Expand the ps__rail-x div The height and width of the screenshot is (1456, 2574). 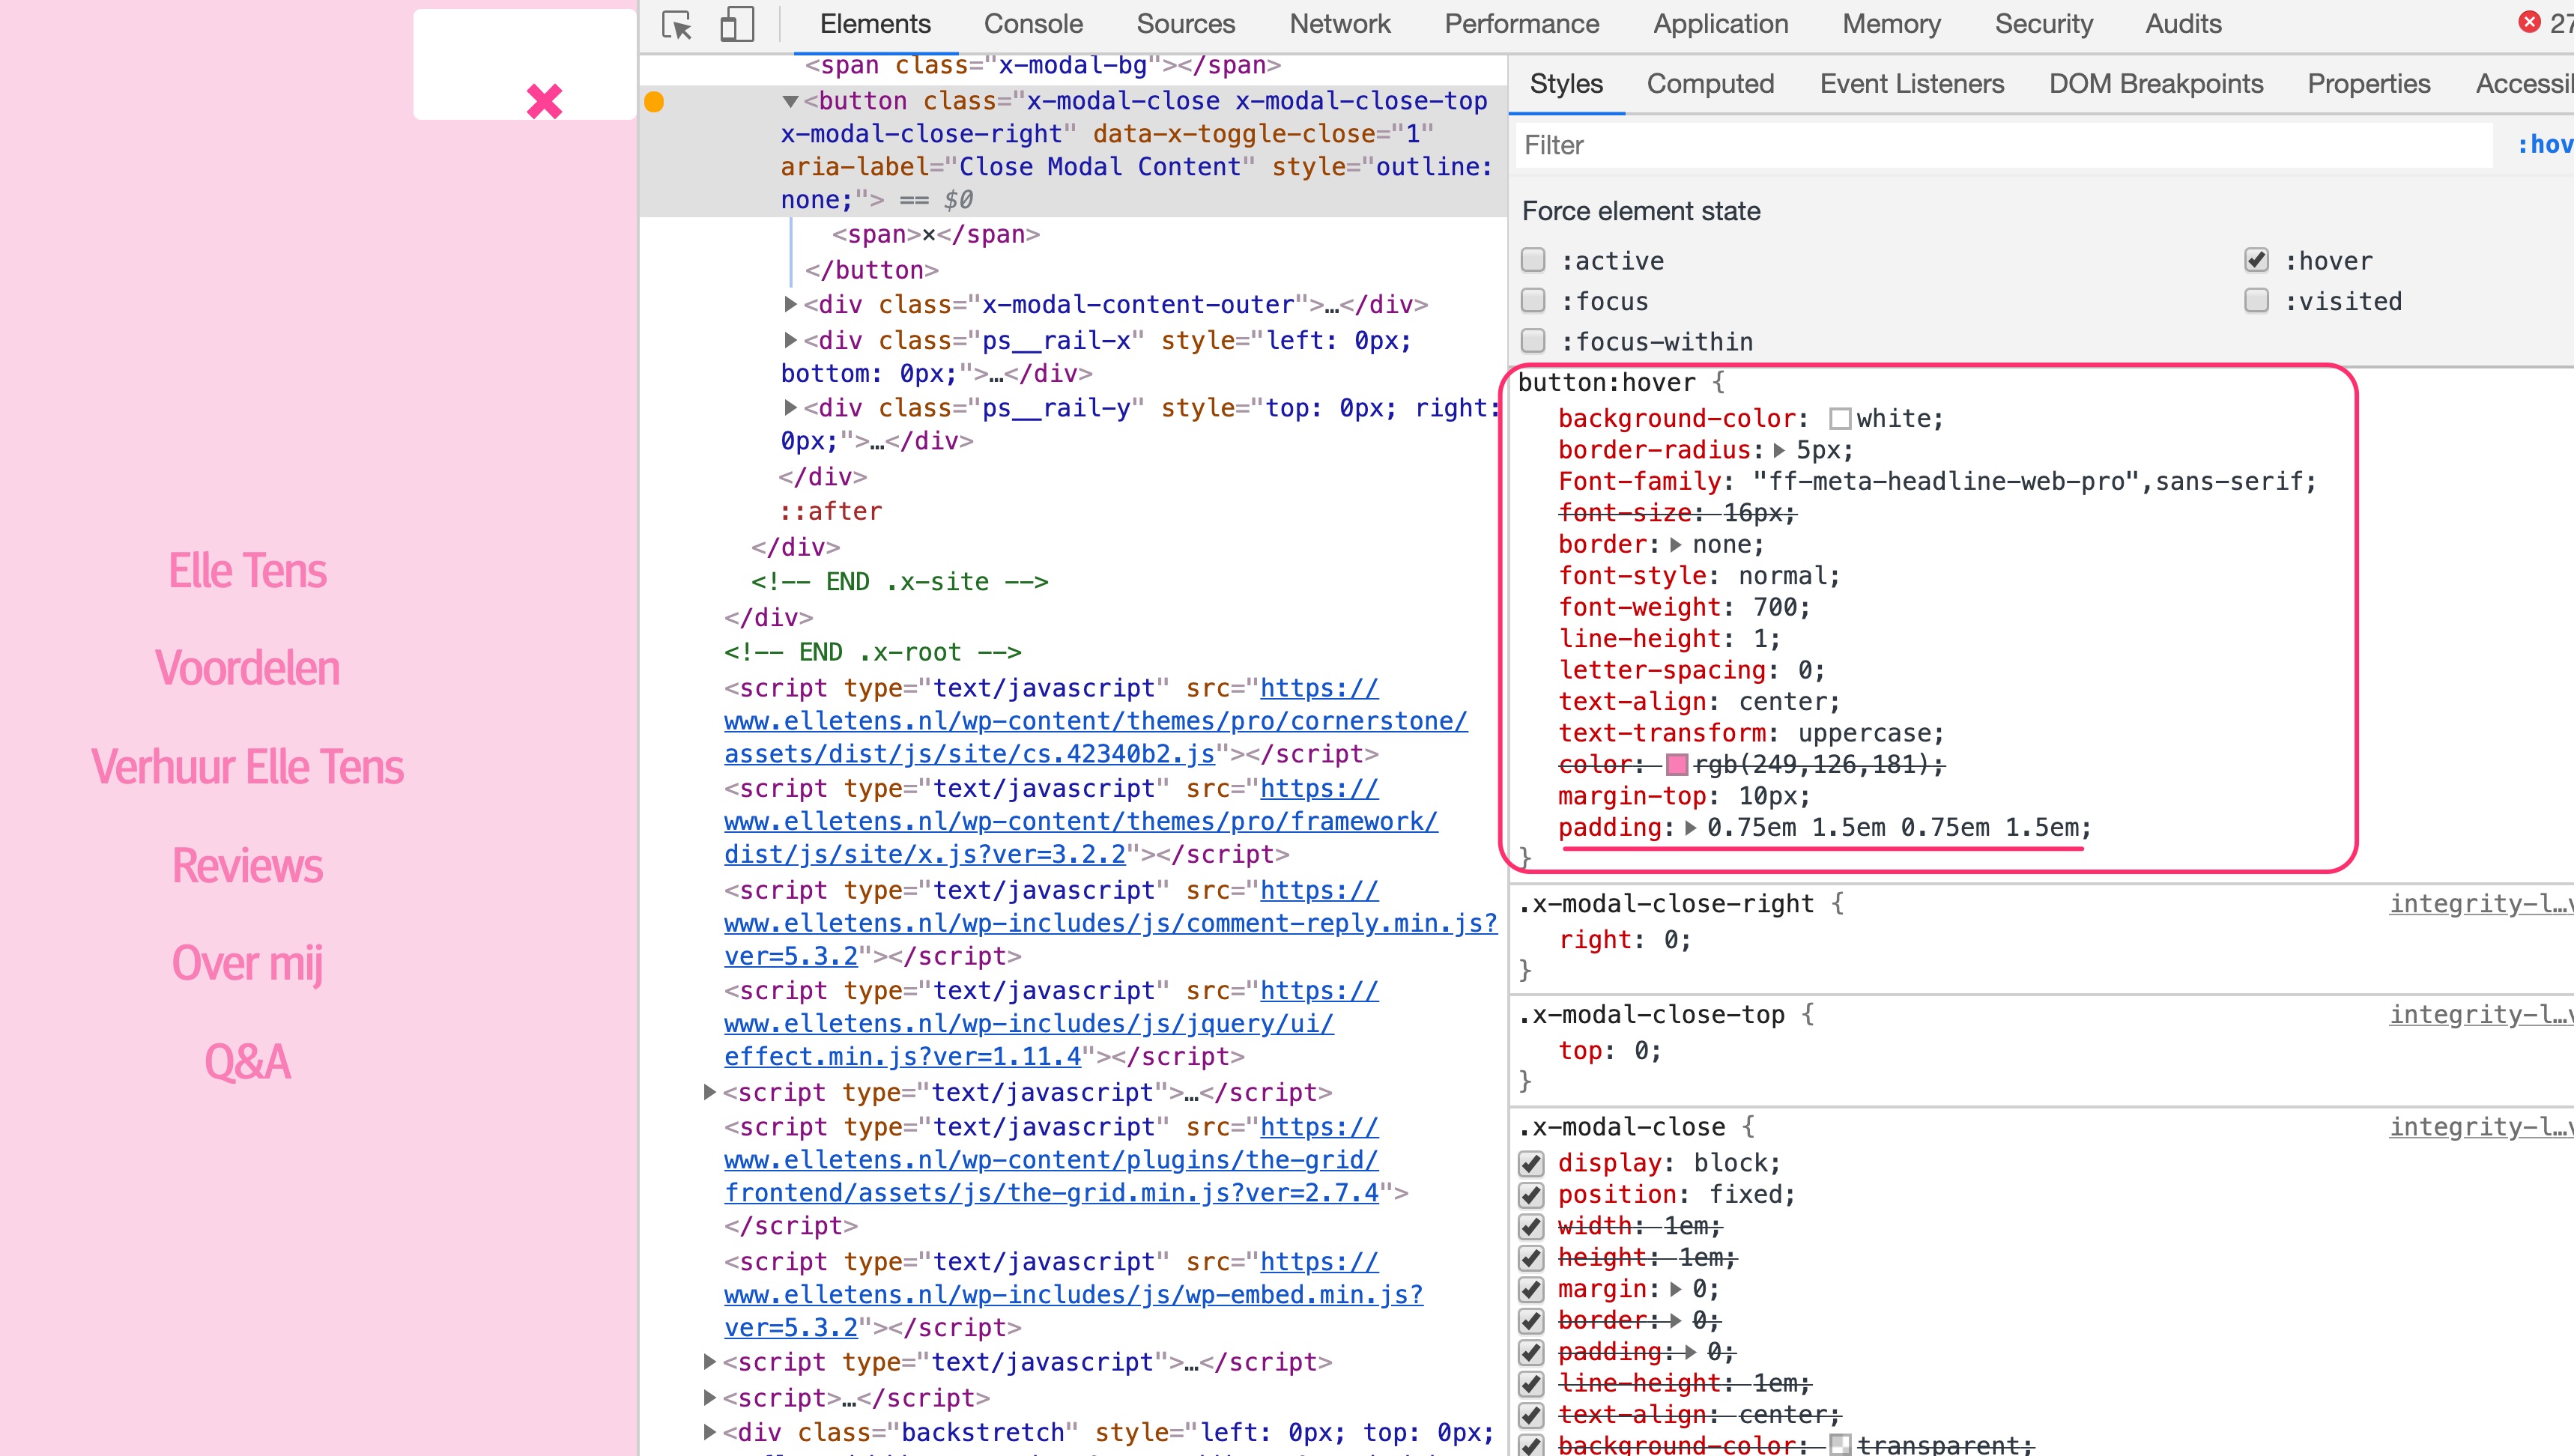pyautogui.click(x=790, y=340)
